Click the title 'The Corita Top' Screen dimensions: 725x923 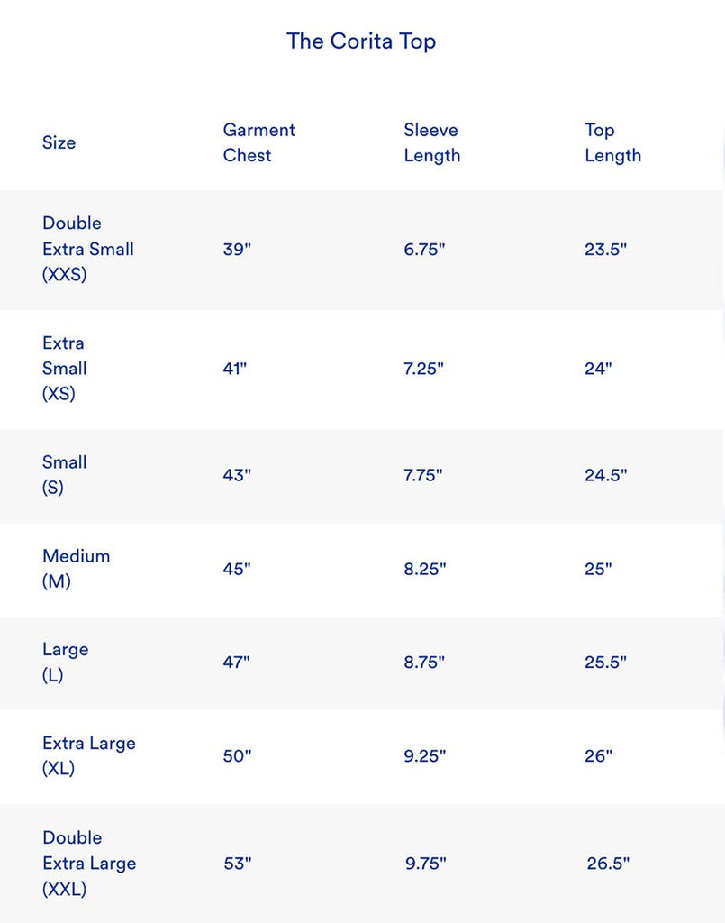click(361, 41)
